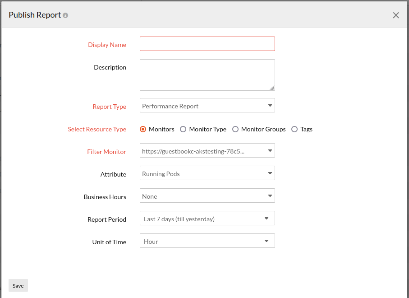Focus the Display Name text field
This screenshot has width=409, height=298.
click(x=207, y=44)
